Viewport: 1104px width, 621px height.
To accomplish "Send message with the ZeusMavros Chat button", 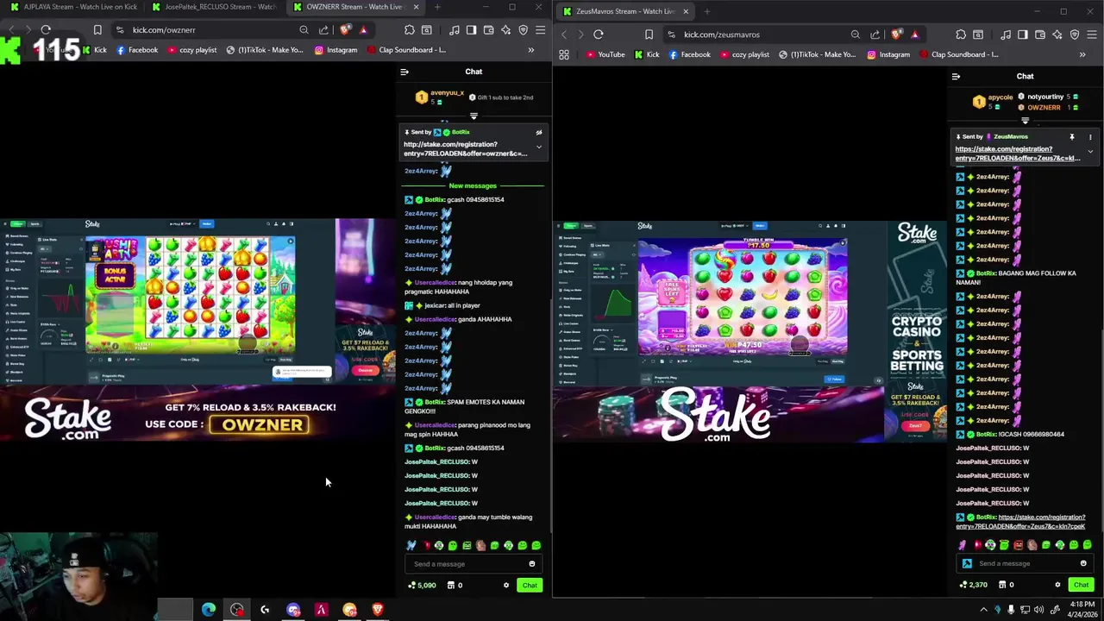I will click(x=1081, y=585).
